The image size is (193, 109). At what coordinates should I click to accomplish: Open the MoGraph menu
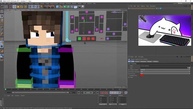click(x=62, y=3)
